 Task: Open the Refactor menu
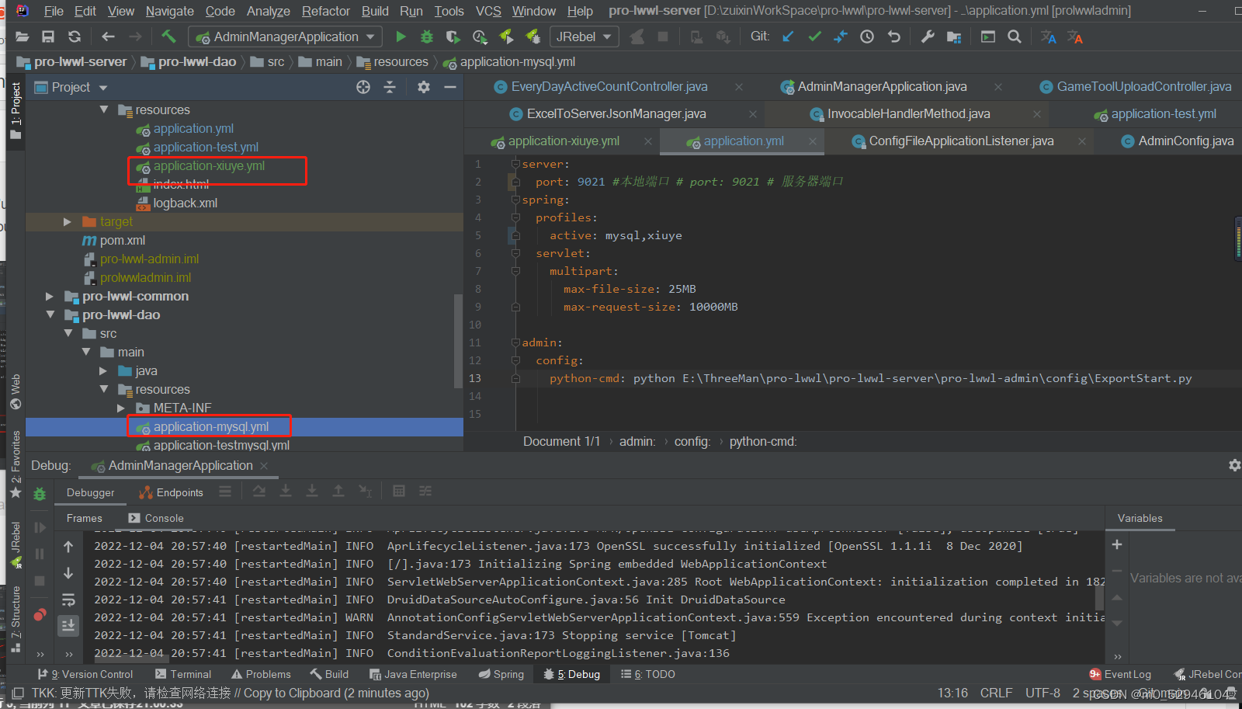pyautogui.click(x=326, y=11)
